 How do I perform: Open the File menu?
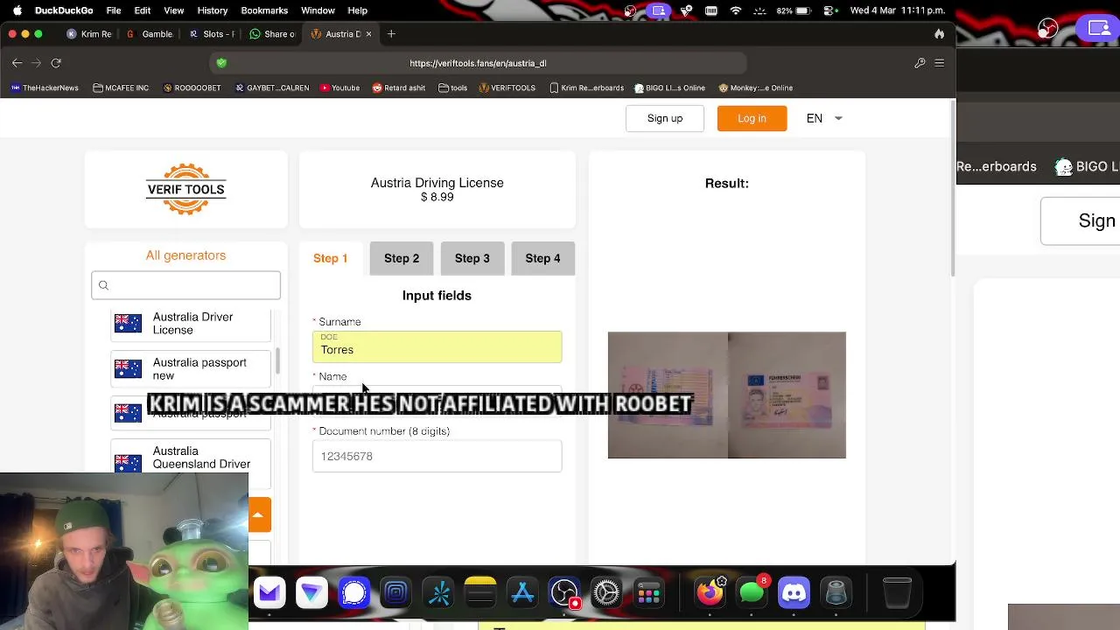tap(114, 10)
